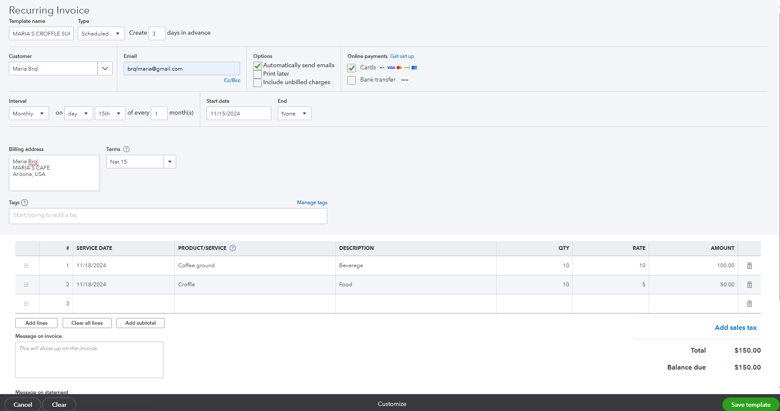Grab the drag handle of line 3
Image resolution: width=780 pixels, height=411 pixels.
(26, 304)
